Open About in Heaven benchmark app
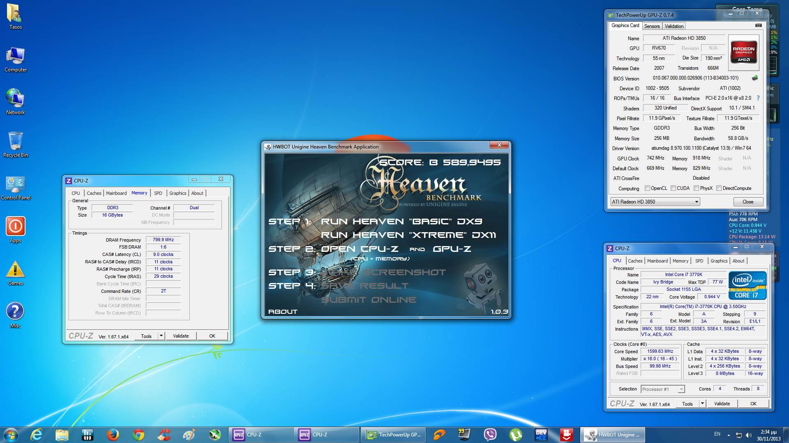 (283, 312)
